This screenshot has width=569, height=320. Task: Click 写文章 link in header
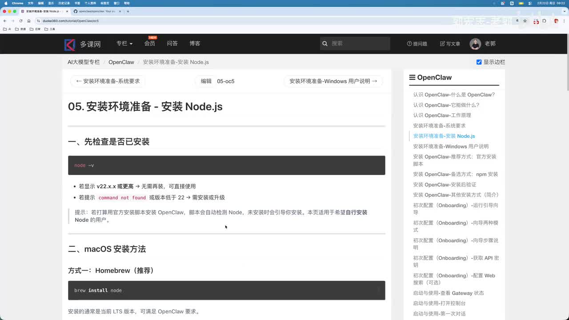(x=450, y=44)
